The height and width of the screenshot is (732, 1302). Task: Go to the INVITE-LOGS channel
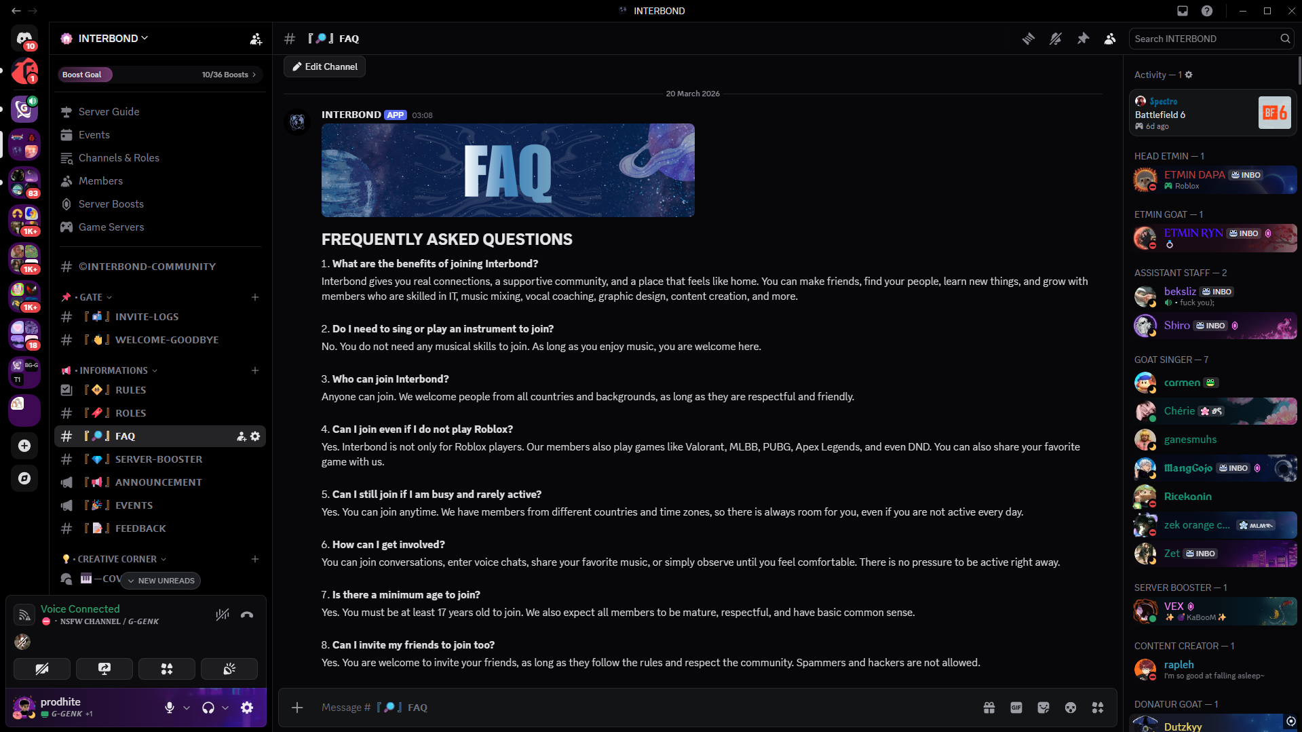pyautogui.click(x=160, y=317)
